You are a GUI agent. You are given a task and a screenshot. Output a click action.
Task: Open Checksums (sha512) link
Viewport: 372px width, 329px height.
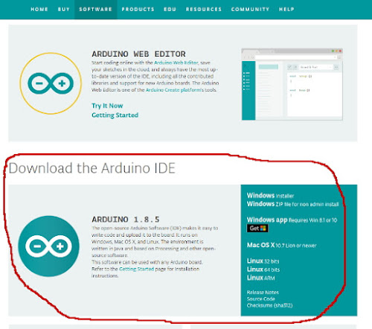[269, 305]
